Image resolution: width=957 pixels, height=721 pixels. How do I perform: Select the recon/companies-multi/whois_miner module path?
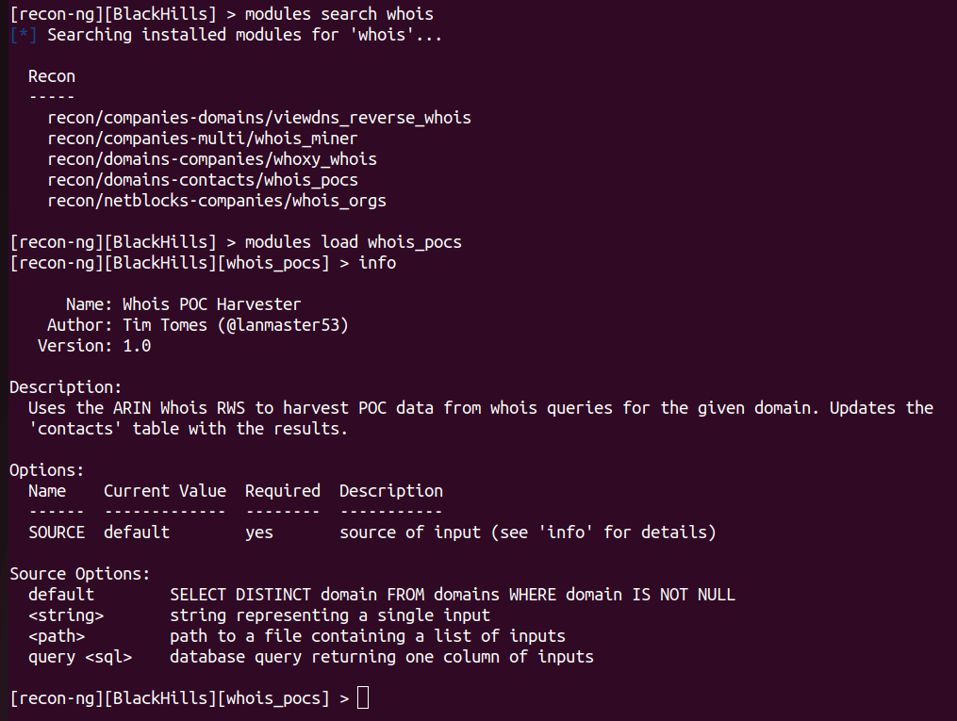tap(203, 139)
